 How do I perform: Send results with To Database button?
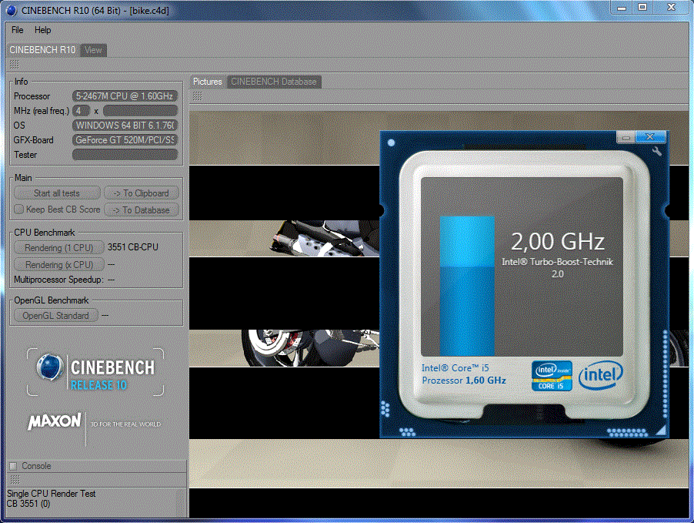[142, 210]
